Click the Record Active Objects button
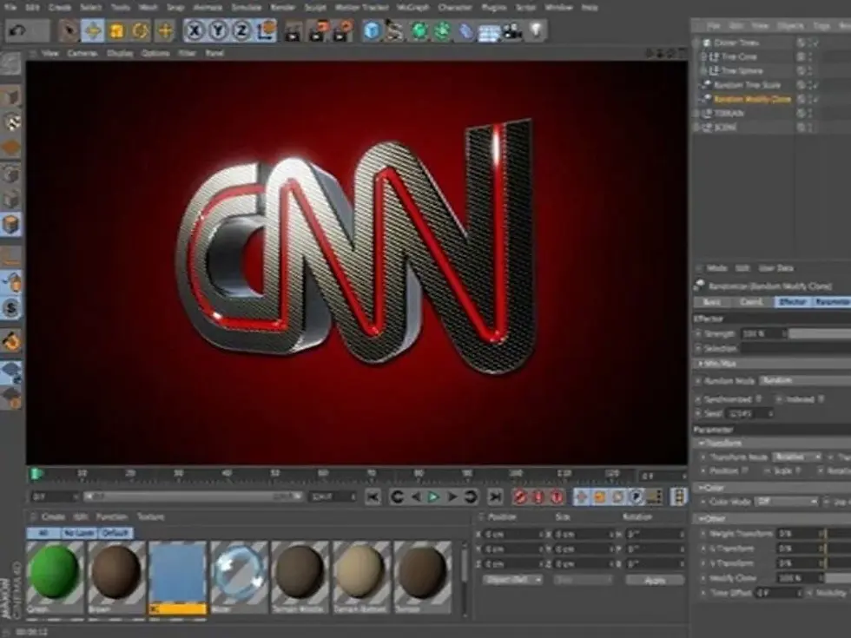This screenshot has width=851, height=638. pos(520,497)
